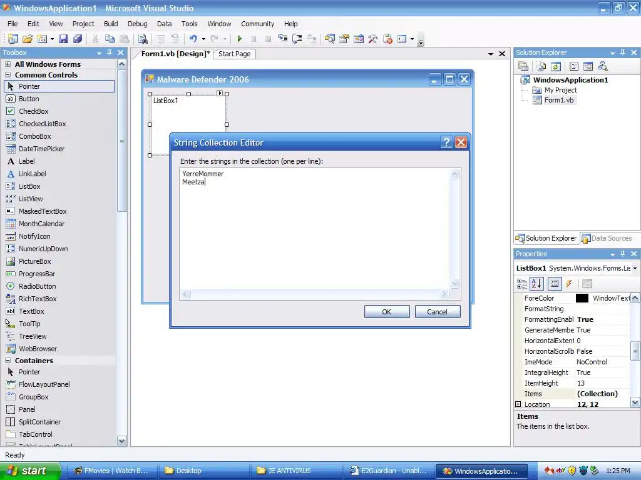Click the Undo arrow icon
This screenshot has height=480, width=641.
point(193,39)
